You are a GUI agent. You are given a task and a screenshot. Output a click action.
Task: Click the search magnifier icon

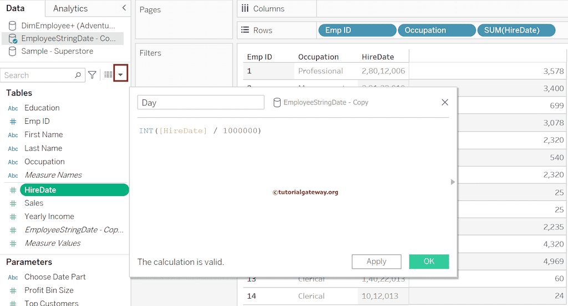[78, 75]
